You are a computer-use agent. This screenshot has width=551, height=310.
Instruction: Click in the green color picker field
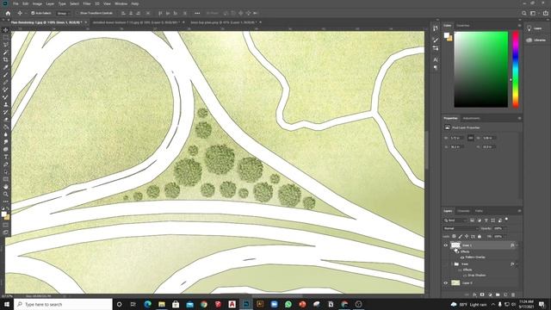tap(480, 69)
